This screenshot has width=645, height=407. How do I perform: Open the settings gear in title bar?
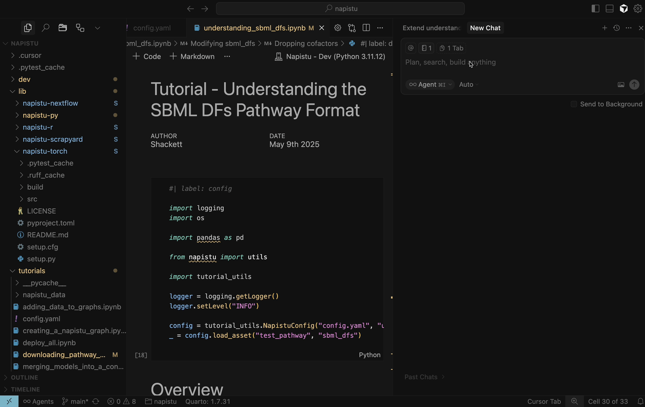click(x=638, y=9)
